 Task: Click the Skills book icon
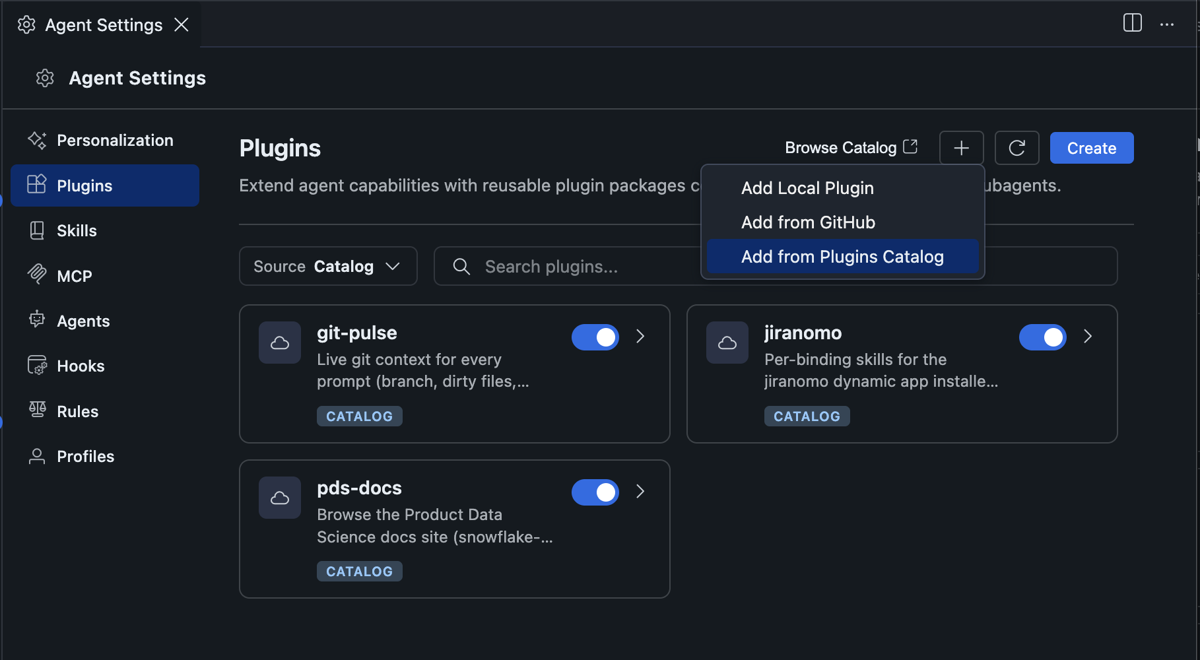click(x=37, y=230)
